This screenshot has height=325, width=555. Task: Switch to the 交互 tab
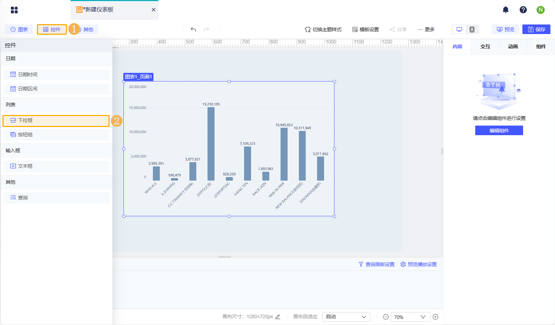pyautogui.click(x=485, y=47)
